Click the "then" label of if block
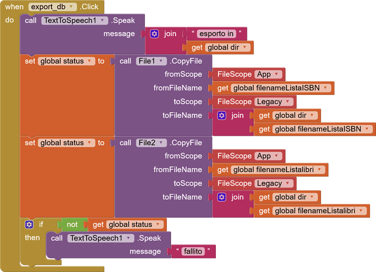The width and height of the screenshot is (376, 272). [x=32, y=238]
